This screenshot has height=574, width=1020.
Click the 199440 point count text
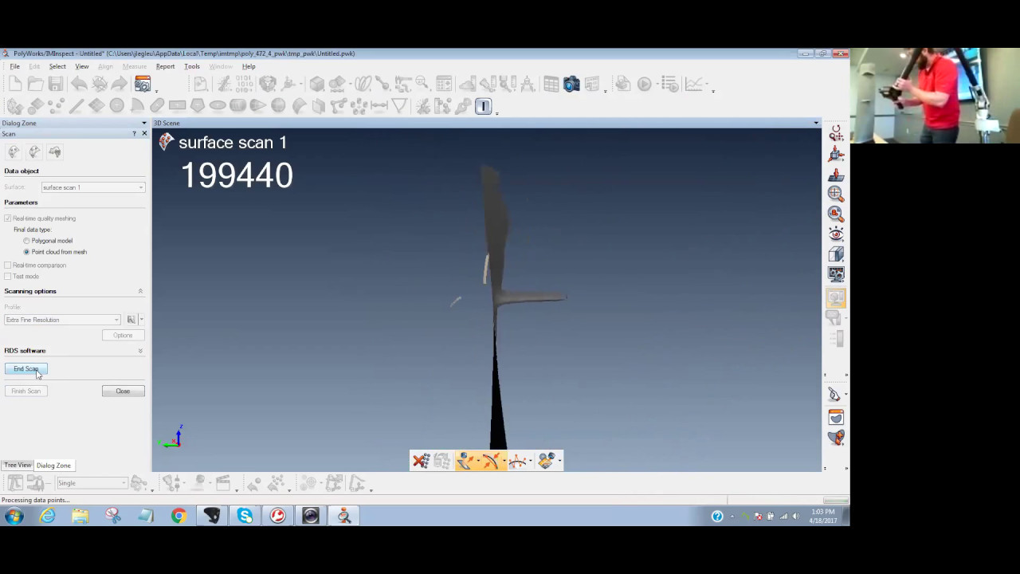click(237, 175)
